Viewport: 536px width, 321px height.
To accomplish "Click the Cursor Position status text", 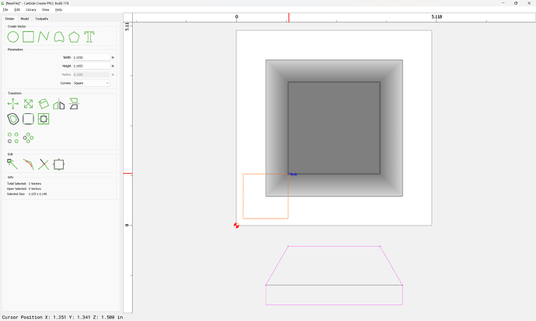I will point(63,317).
